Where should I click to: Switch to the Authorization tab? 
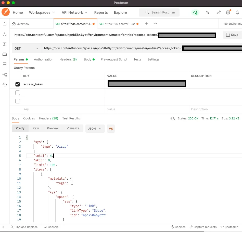tap(44, 59)
